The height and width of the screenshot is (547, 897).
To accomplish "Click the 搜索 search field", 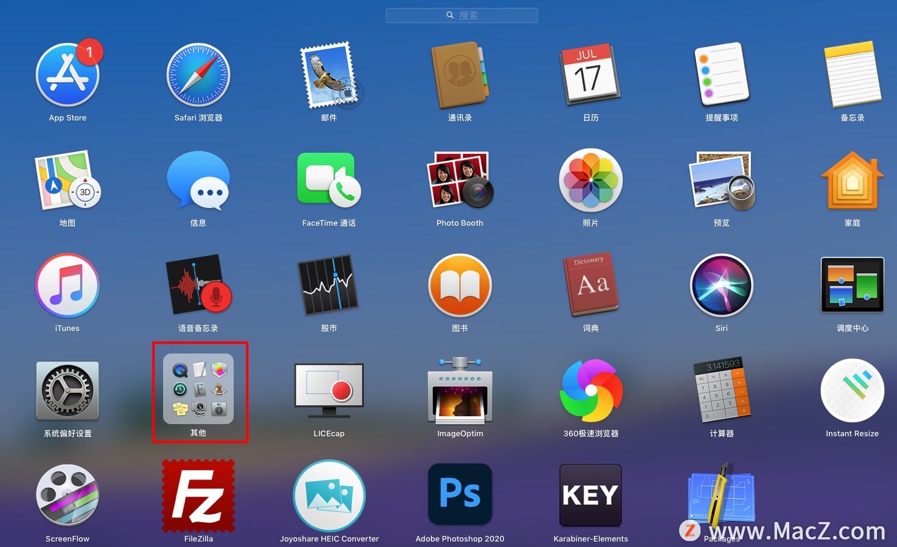I will pos(462,15).
